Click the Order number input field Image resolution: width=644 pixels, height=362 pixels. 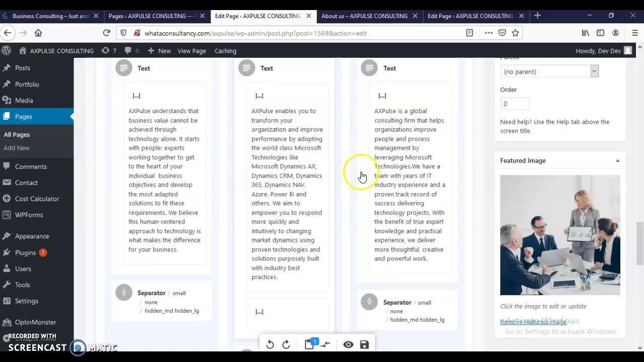(514, 104)
